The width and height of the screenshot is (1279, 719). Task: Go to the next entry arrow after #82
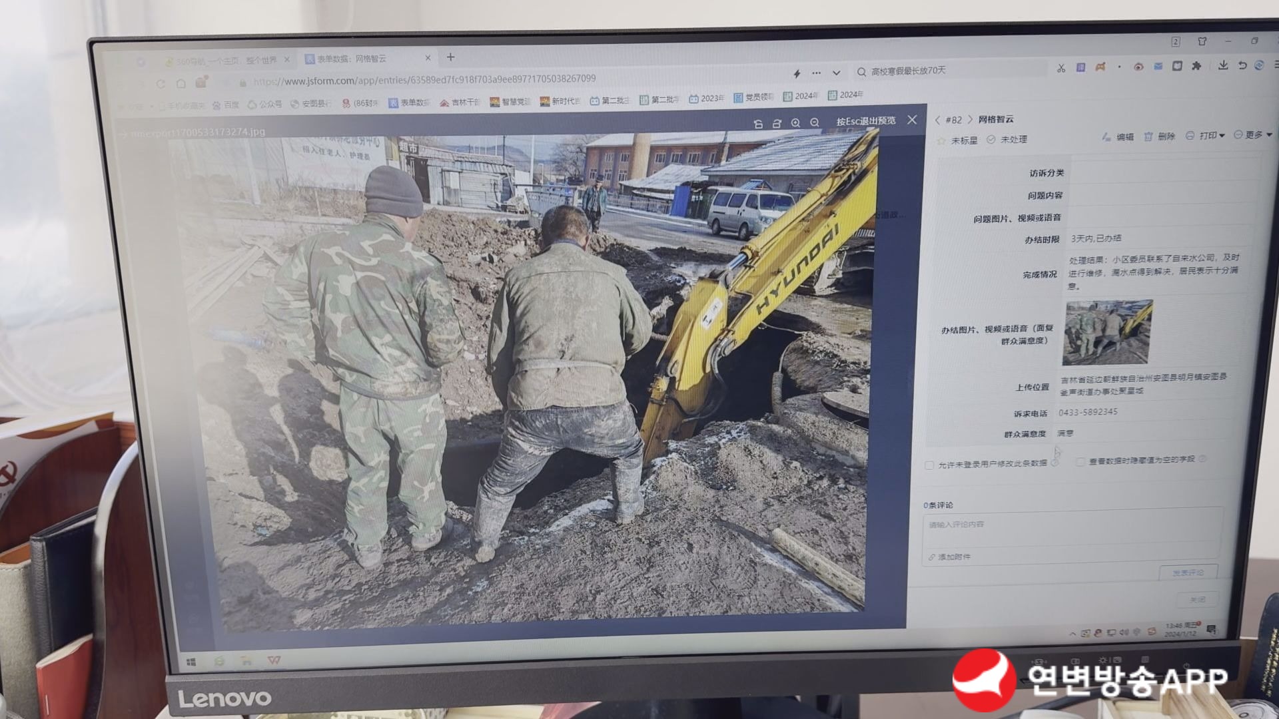tap(971, 120)
